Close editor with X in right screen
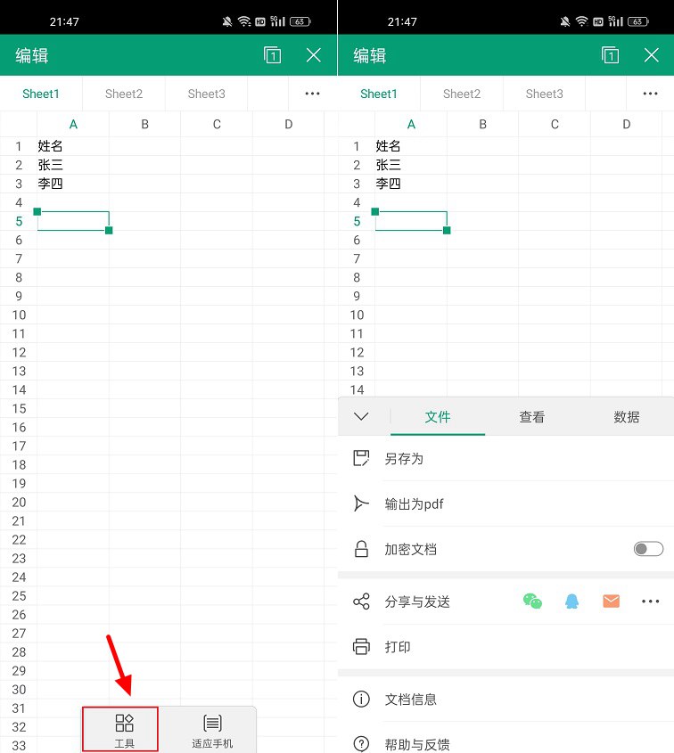Viewport: 674px width, 753px height. pyautogui.click(x=652, y=55)
